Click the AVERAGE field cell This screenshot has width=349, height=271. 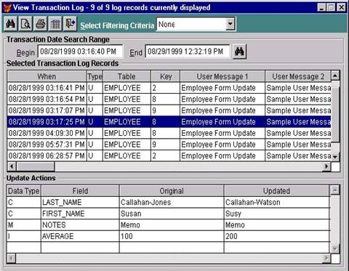pyautogui.click(x=80, y=236)
